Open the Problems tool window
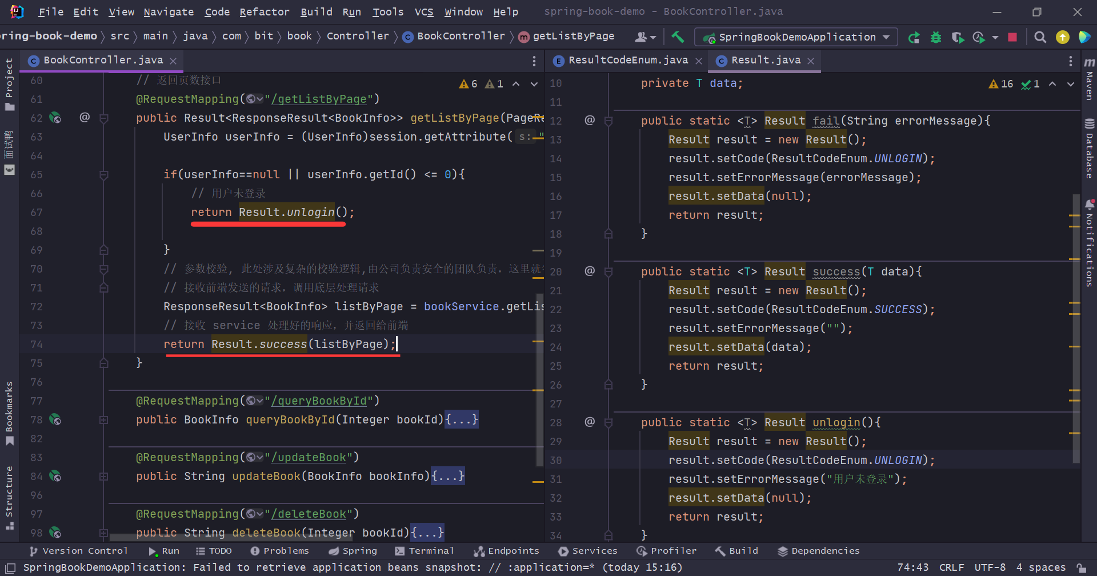This screenshot has width=1097, height=576. pos(280,551)
